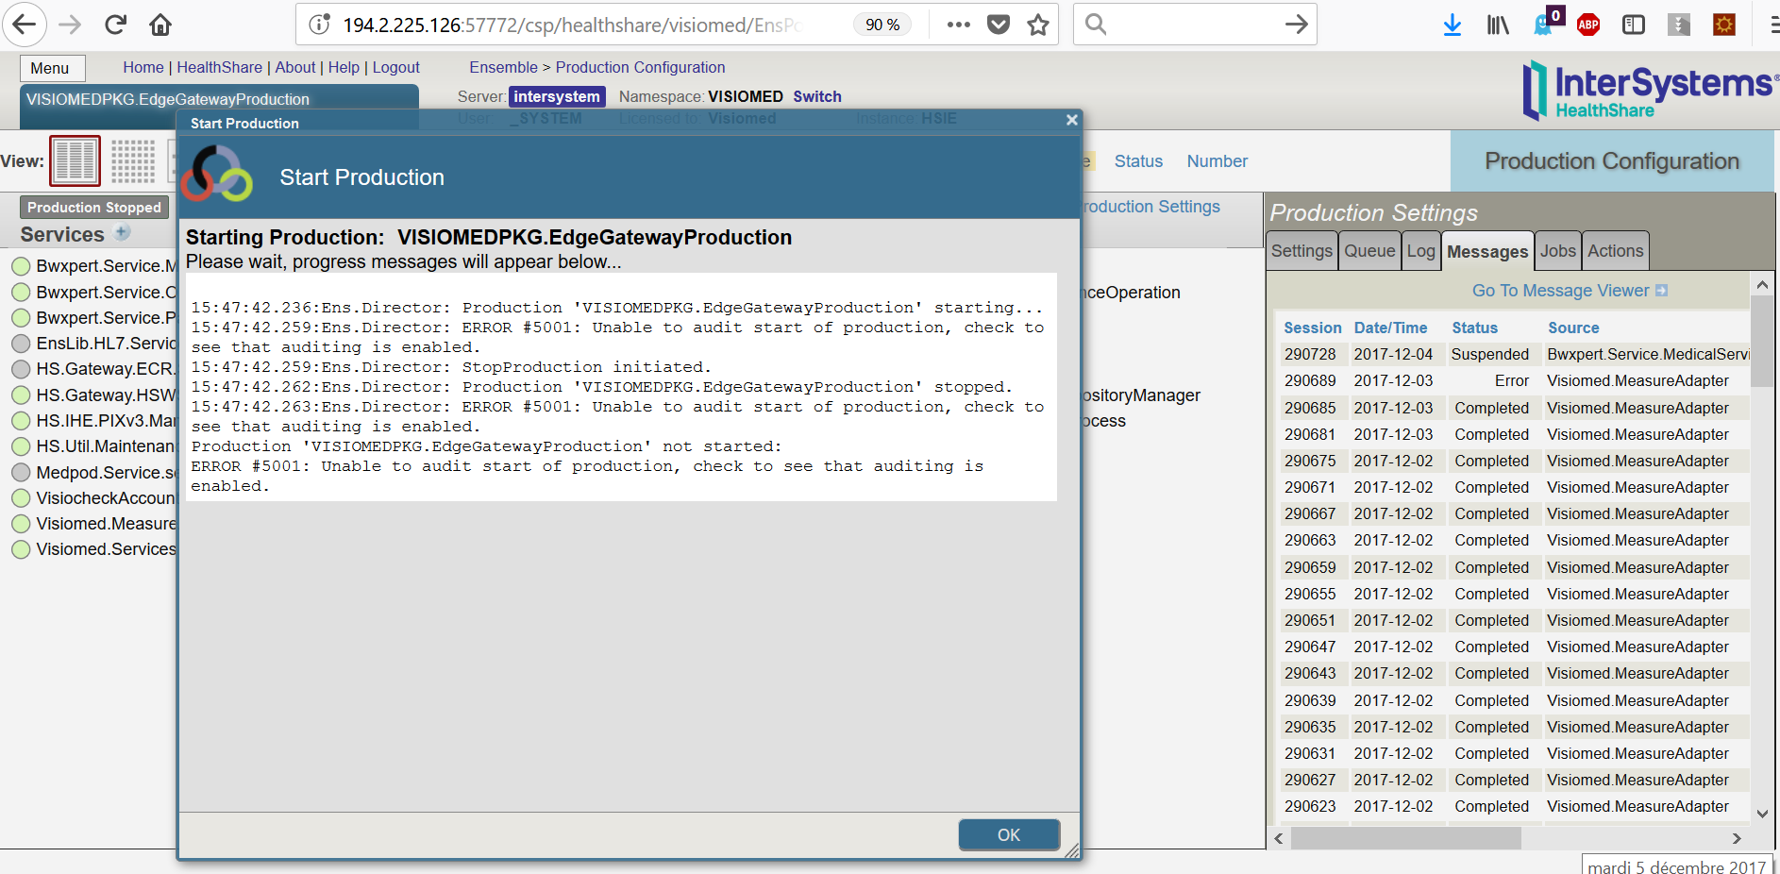The image size is (1780, 874).
Task: Open the Firefox downloads arrow icon
Action: [x=1453, y=25]
